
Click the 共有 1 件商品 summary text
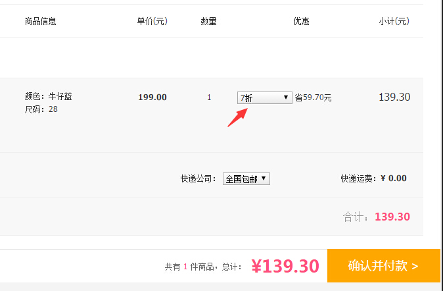pos(196,267)
